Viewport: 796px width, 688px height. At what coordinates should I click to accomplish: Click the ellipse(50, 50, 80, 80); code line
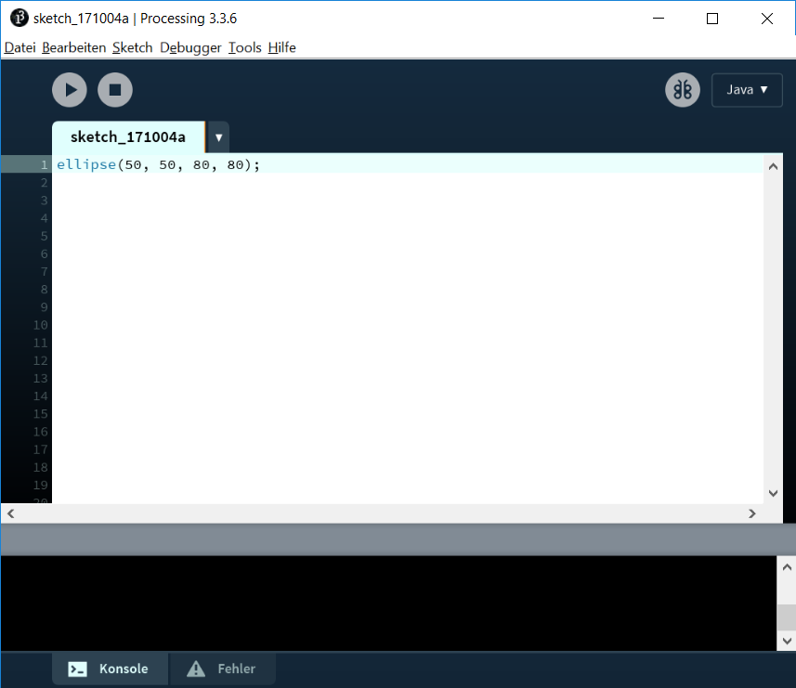(x=158, y=164)
